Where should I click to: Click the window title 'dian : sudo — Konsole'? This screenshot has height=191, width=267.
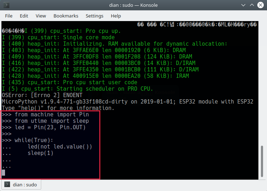coord(133,5)
